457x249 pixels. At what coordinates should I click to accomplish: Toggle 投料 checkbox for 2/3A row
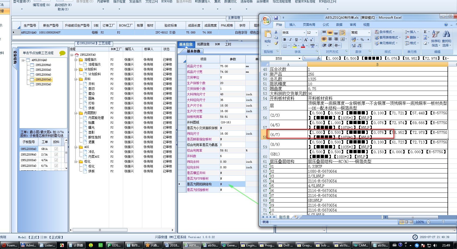(56, 155)
